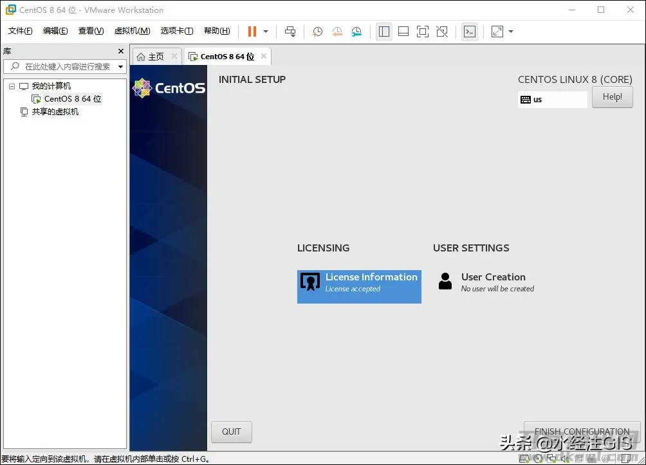Open the power options dropdown arrow

click(266, 32)
